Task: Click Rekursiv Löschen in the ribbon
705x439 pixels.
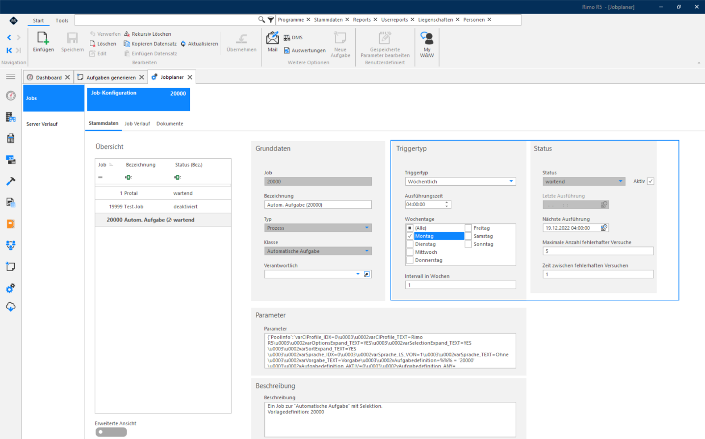Action: (148, 34)
